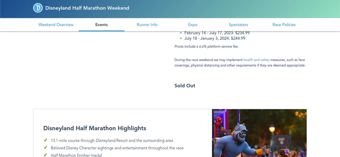Open the Weekend Overview tab
The height and width of the screenshot is (157, 340).
(x=56, y=25)
